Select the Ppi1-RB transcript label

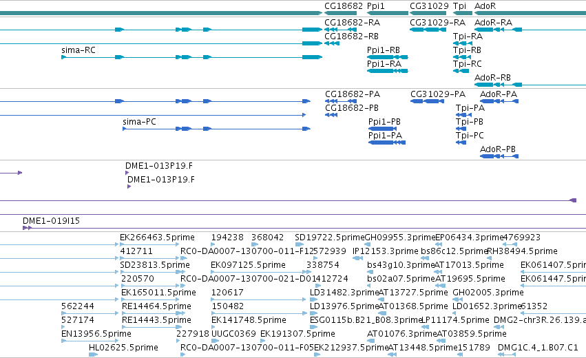tap(384, 50)
